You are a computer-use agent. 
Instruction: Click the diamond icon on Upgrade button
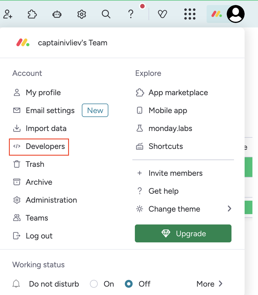tap(166, 233)
